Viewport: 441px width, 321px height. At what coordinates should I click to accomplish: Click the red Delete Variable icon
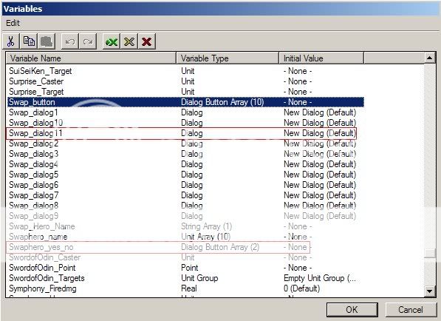(x=147, y=41)
